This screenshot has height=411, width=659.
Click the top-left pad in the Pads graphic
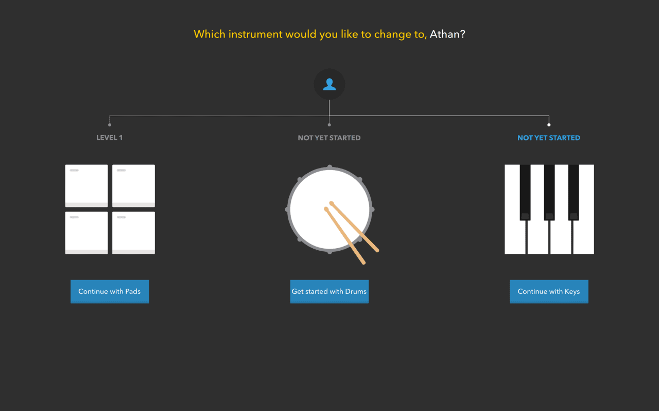(x=86, y=185)
